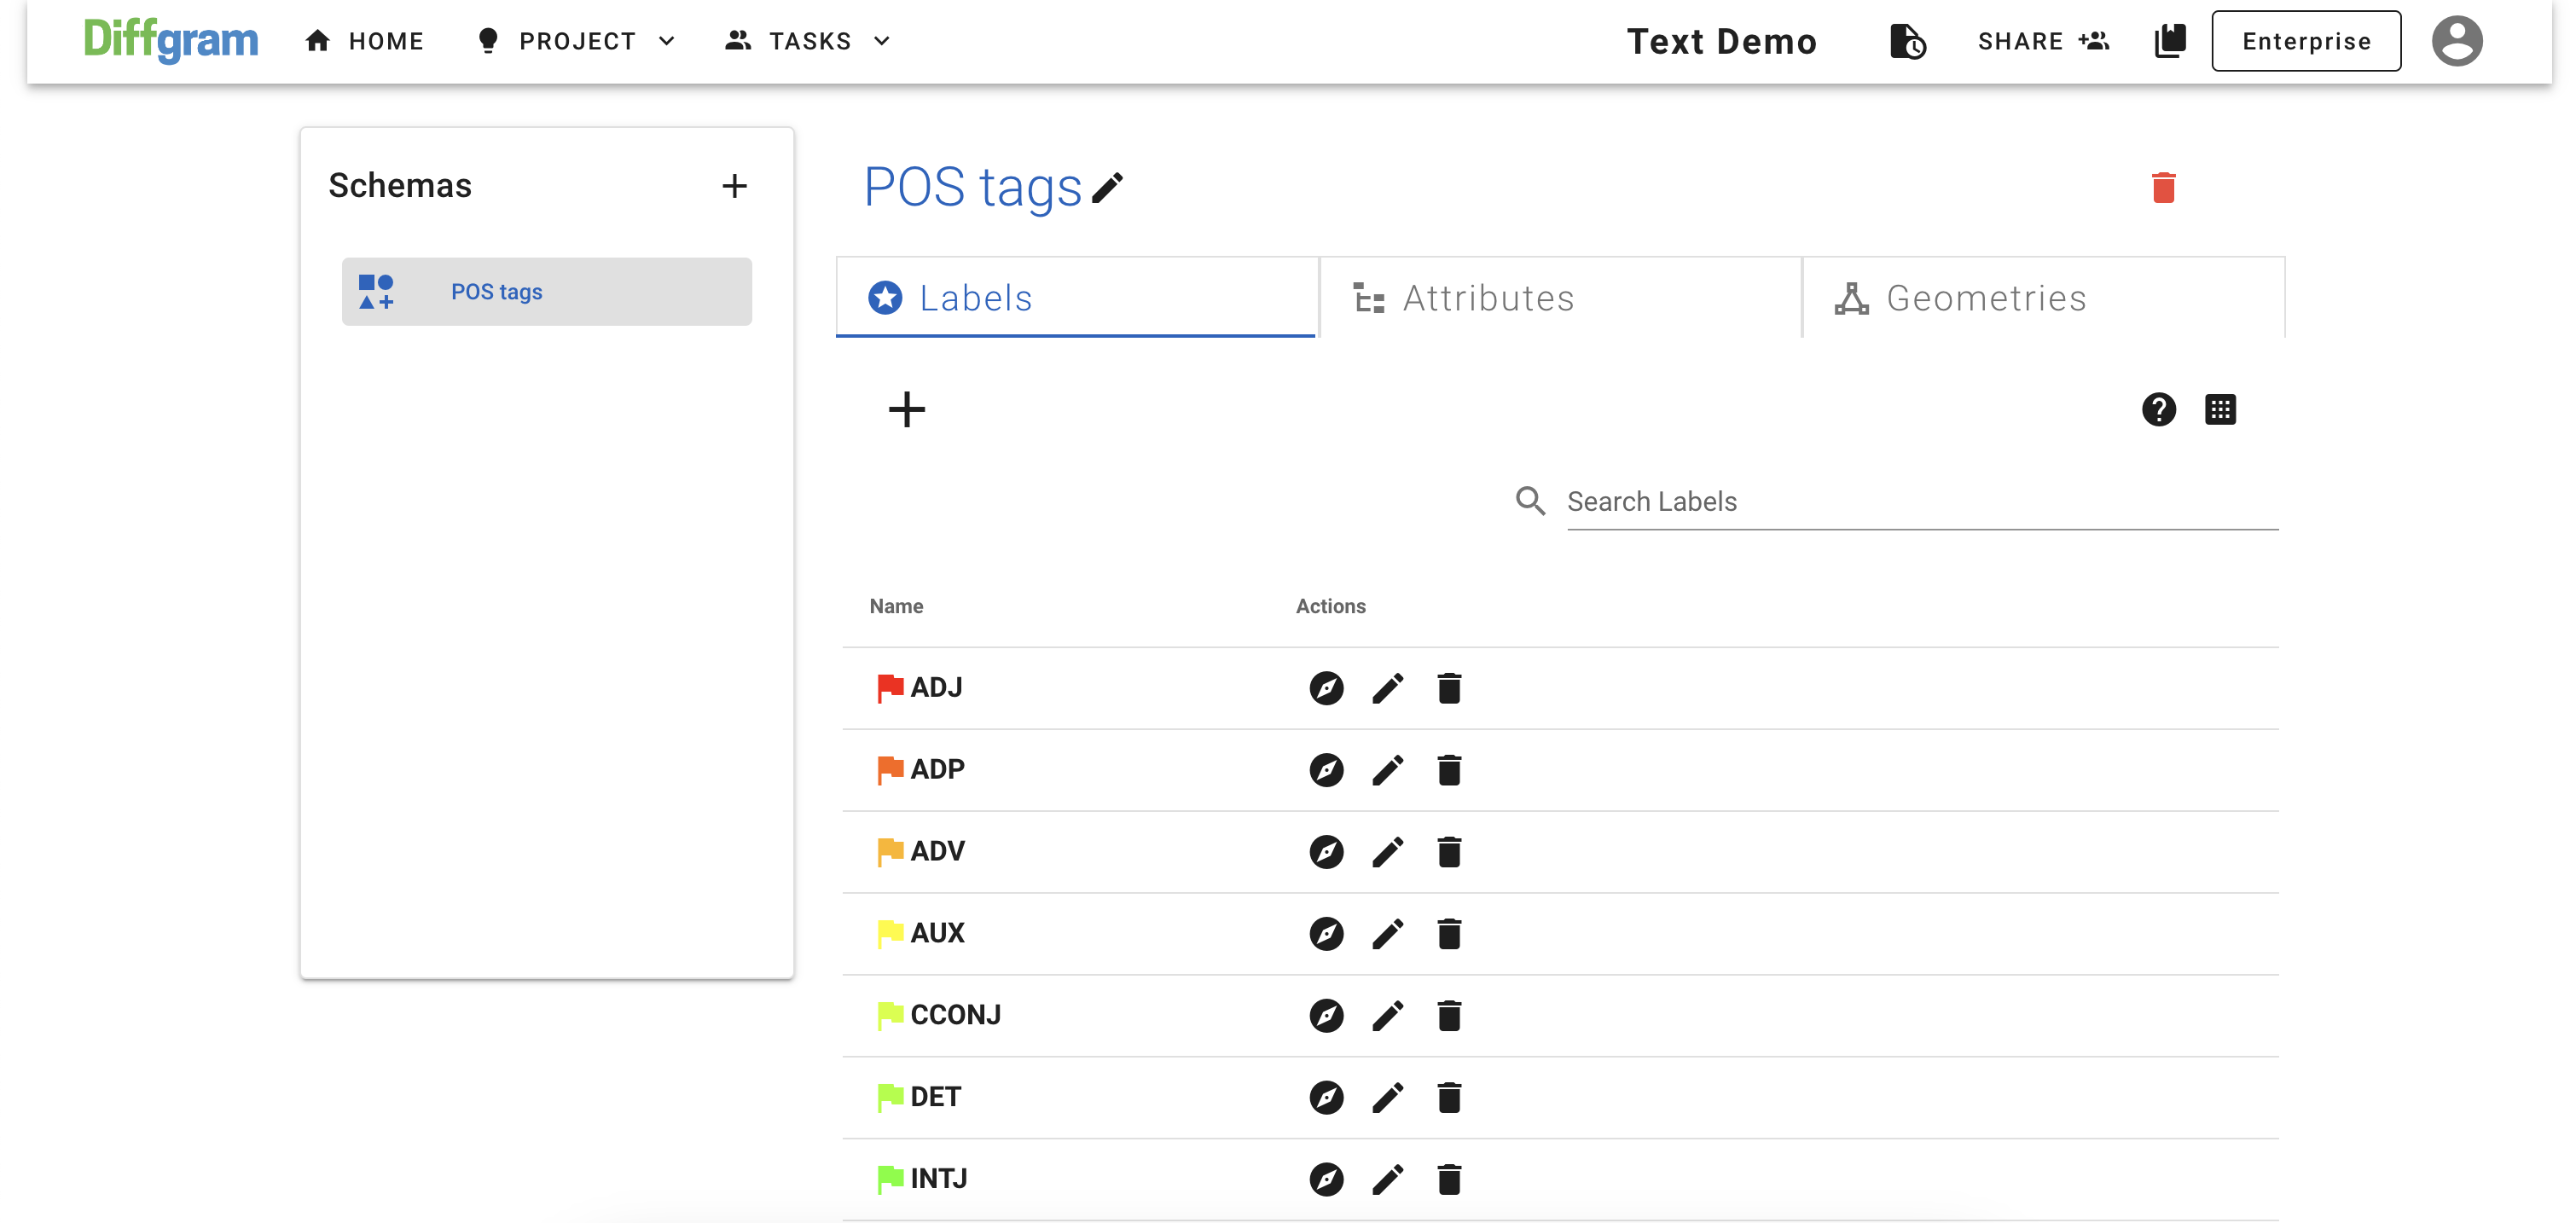This screenshot has width=2576, height=1223.
Task: Click the add new schema plus icon
Action: (x=734, y=186)
